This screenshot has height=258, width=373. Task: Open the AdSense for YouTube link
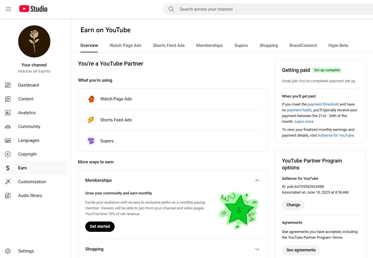[336, 135]
